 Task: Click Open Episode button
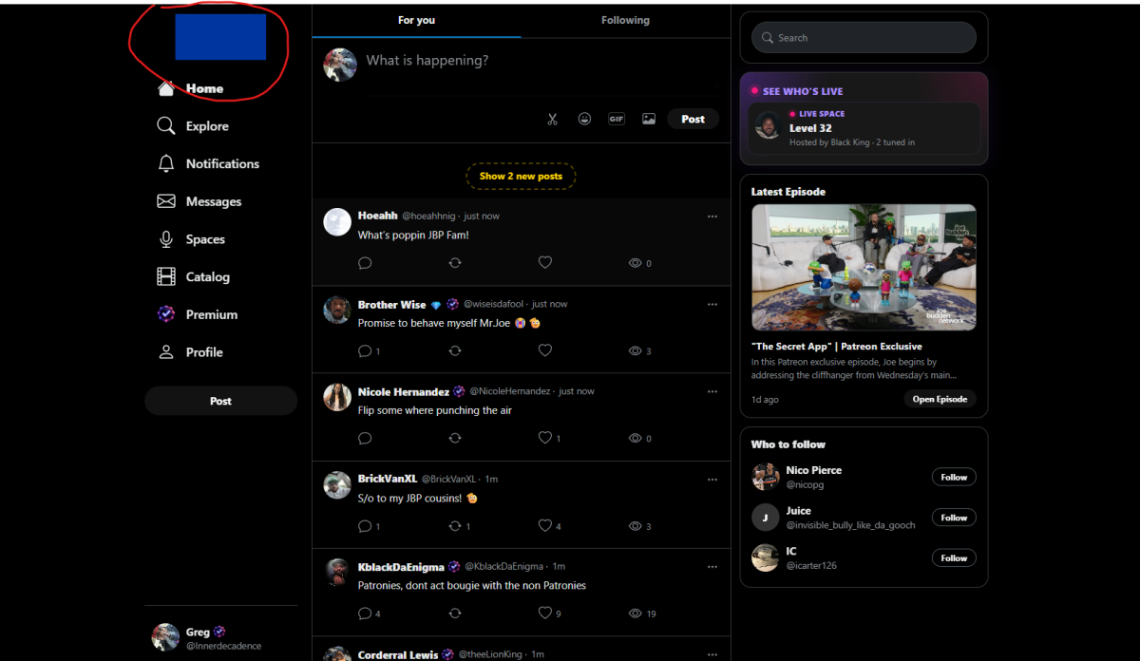point(940,399)
